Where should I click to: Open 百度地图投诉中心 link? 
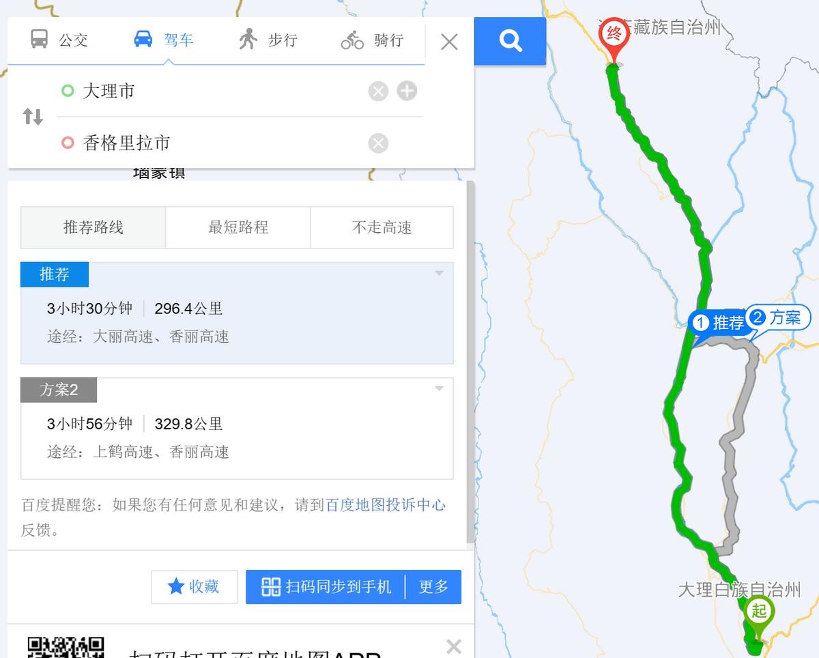point(386,505)
